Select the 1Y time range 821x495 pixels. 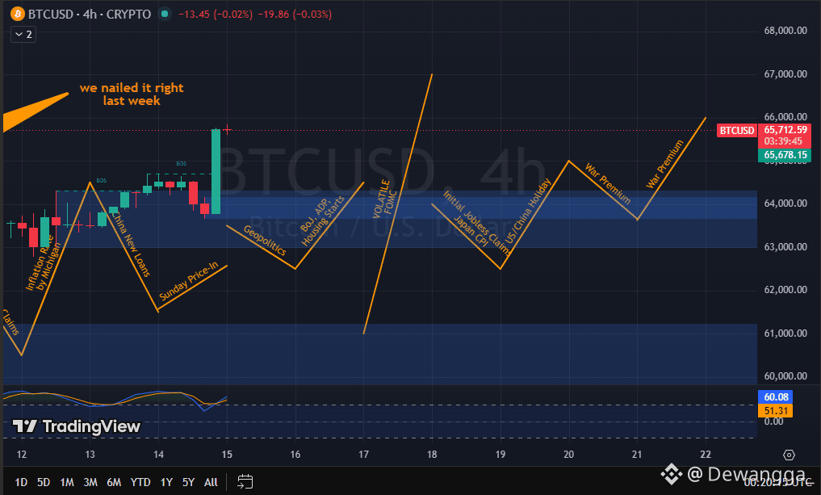point(166,482)
